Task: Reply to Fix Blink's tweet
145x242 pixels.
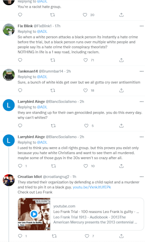Action: (x=20, y=60)
